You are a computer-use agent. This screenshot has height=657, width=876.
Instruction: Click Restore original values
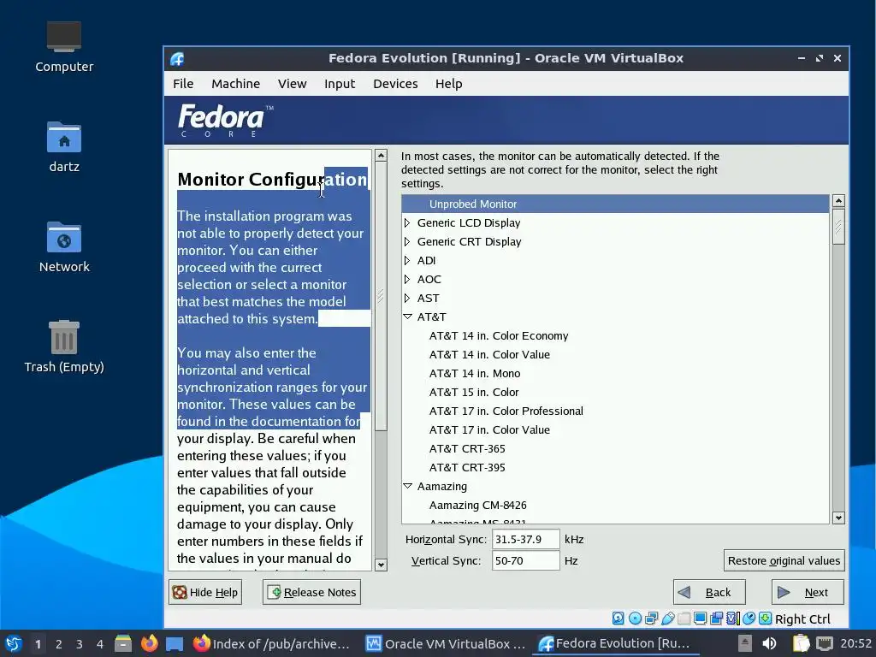(x=784, y=560)
